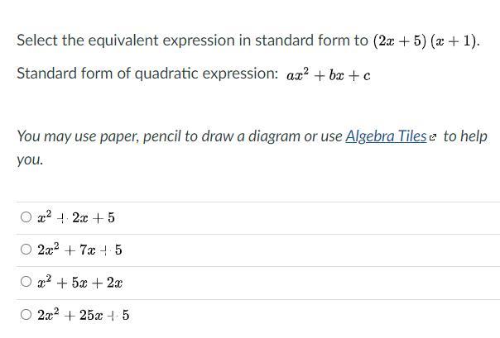Click the answer label text 2x² + 25x + 5
500x338 pixels.
pos(84,315)
